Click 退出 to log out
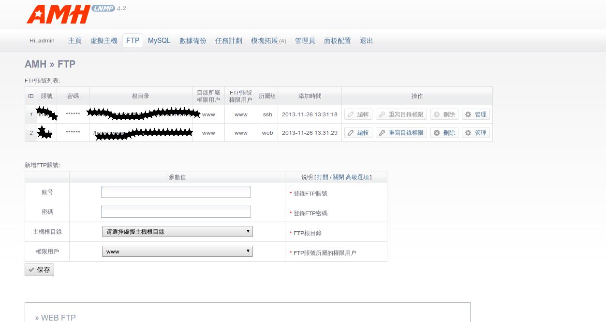This screenshot has height=322, width=606. [x=366, y=41]
